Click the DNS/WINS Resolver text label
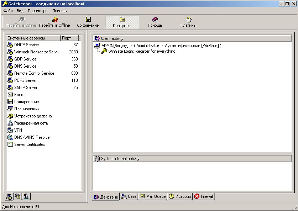 [32, 137]
